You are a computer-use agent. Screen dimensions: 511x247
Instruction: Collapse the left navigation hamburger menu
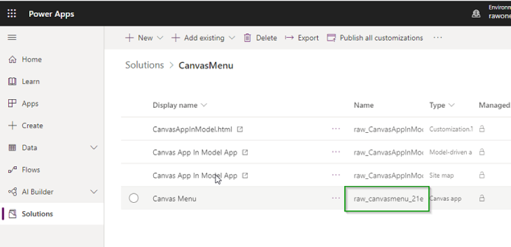12,38
